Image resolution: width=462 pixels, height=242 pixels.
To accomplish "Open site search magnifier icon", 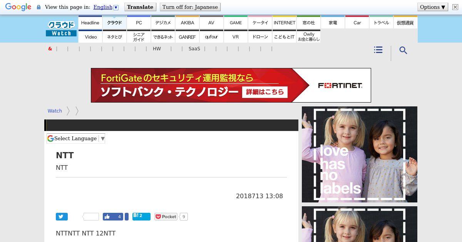I will [x=403, y=50].
